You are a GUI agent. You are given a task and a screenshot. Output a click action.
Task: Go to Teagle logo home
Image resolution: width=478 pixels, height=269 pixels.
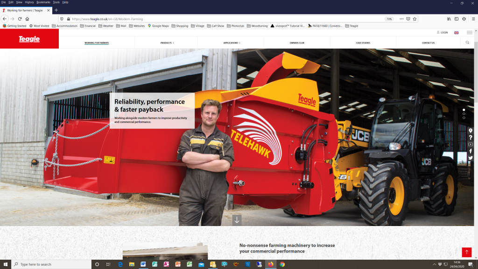coord(29,39)
